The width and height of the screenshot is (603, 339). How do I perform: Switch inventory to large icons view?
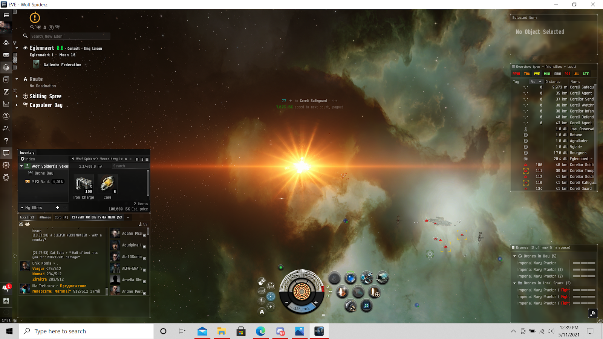(137, 159)
